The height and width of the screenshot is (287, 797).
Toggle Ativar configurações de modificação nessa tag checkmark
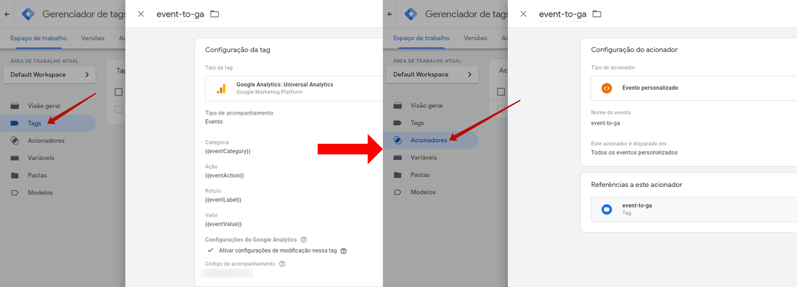(x=211, y=251)
